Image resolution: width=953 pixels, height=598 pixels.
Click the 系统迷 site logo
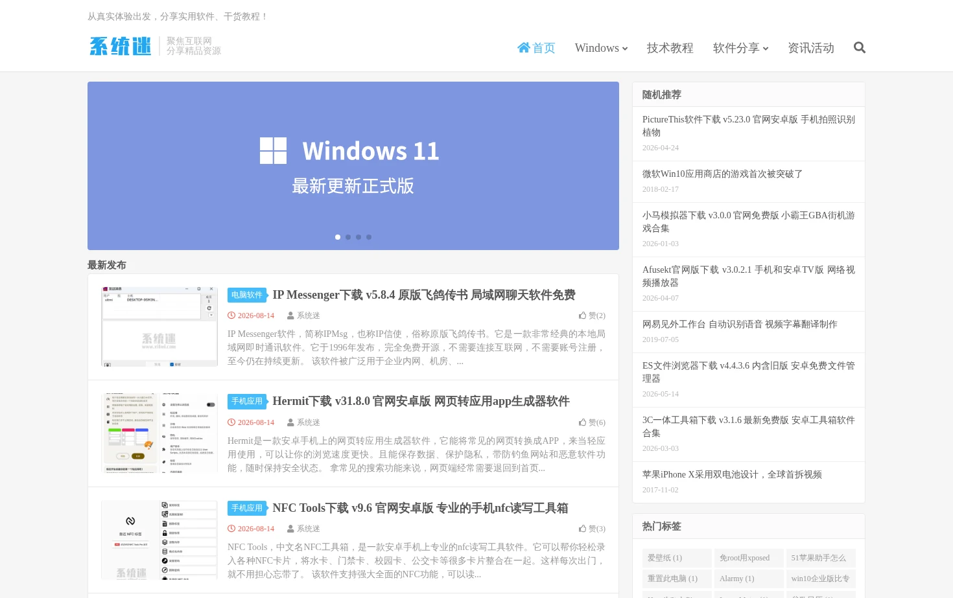pos(120,46)
